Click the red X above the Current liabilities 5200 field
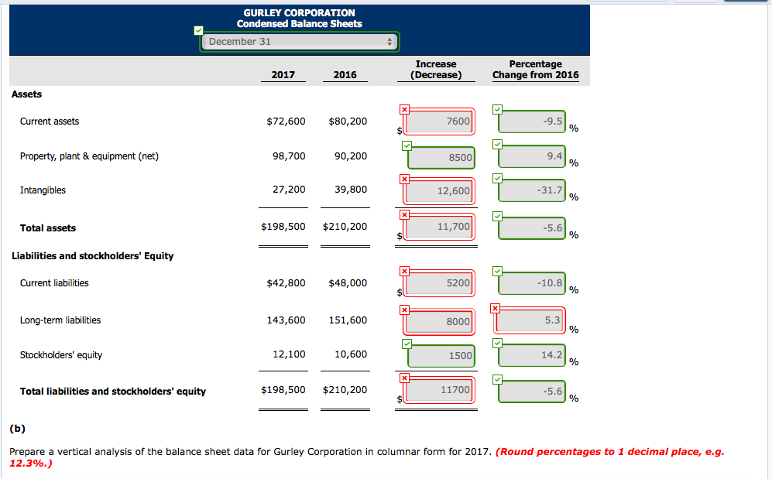Screen dimensions: 772x479 [404, 271]
